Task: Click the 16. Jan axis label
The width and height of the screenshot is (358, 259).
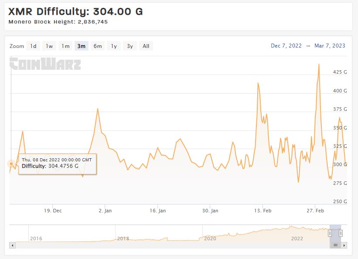Action: pyautogui.click(x=158, y=211)
